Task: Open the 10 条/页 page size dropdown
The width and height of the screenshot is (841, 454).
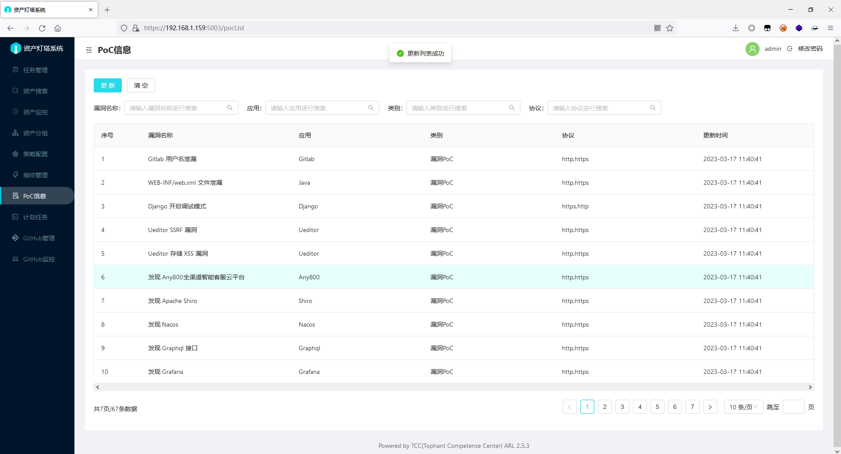Action: coord(744,407)
